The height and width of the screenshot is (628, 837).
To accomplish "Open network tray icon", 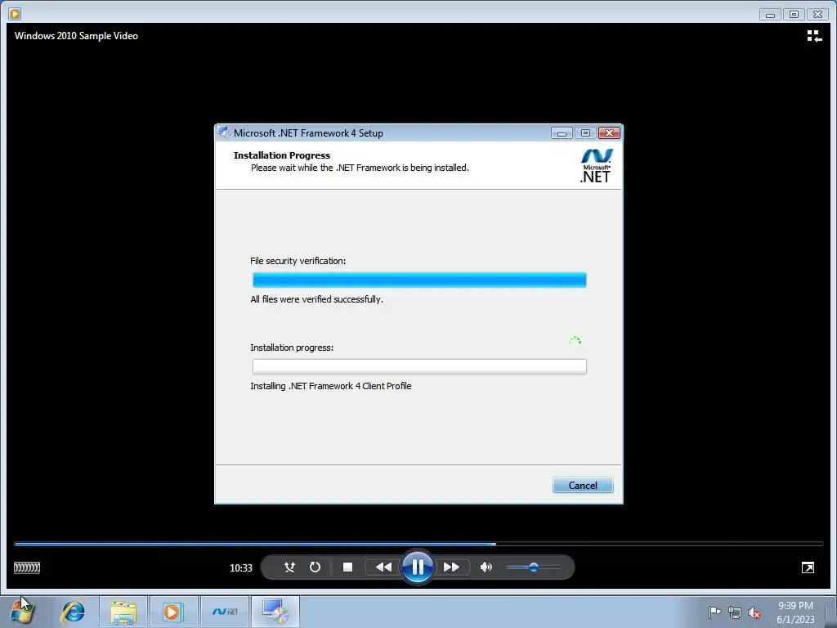I will 735,612.
